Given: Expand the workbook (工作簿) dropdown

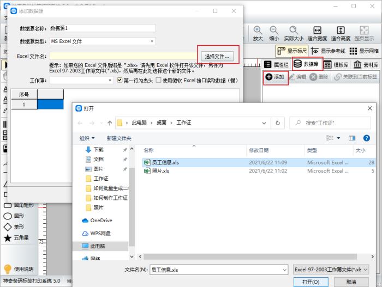Looking at the screenshot, I should (82, 80).
